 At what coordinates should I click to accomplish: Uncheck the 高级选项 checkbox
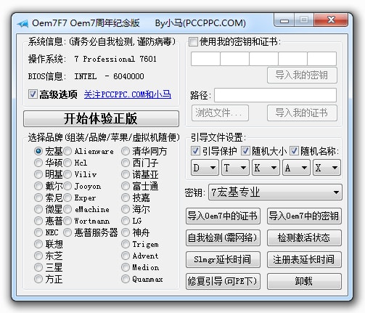[33, 94]
